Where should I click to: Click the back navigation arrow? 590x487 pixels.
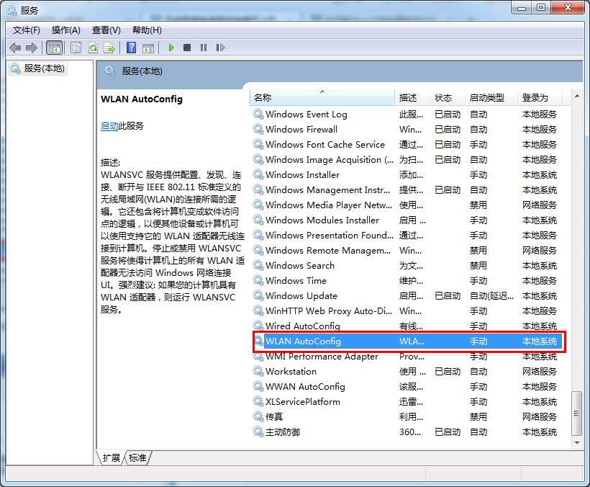coord(16,48)
